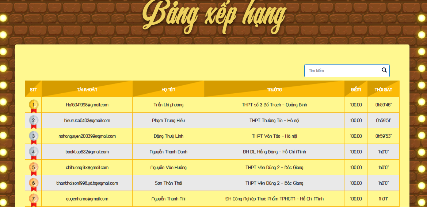Click the rank 1 gold medal icon
427x207 pixels.
point(34,106)
